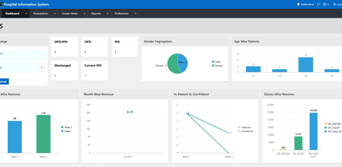
Task: Toggle Week 2 legend in weekly revenue chart
Action: 66,127
